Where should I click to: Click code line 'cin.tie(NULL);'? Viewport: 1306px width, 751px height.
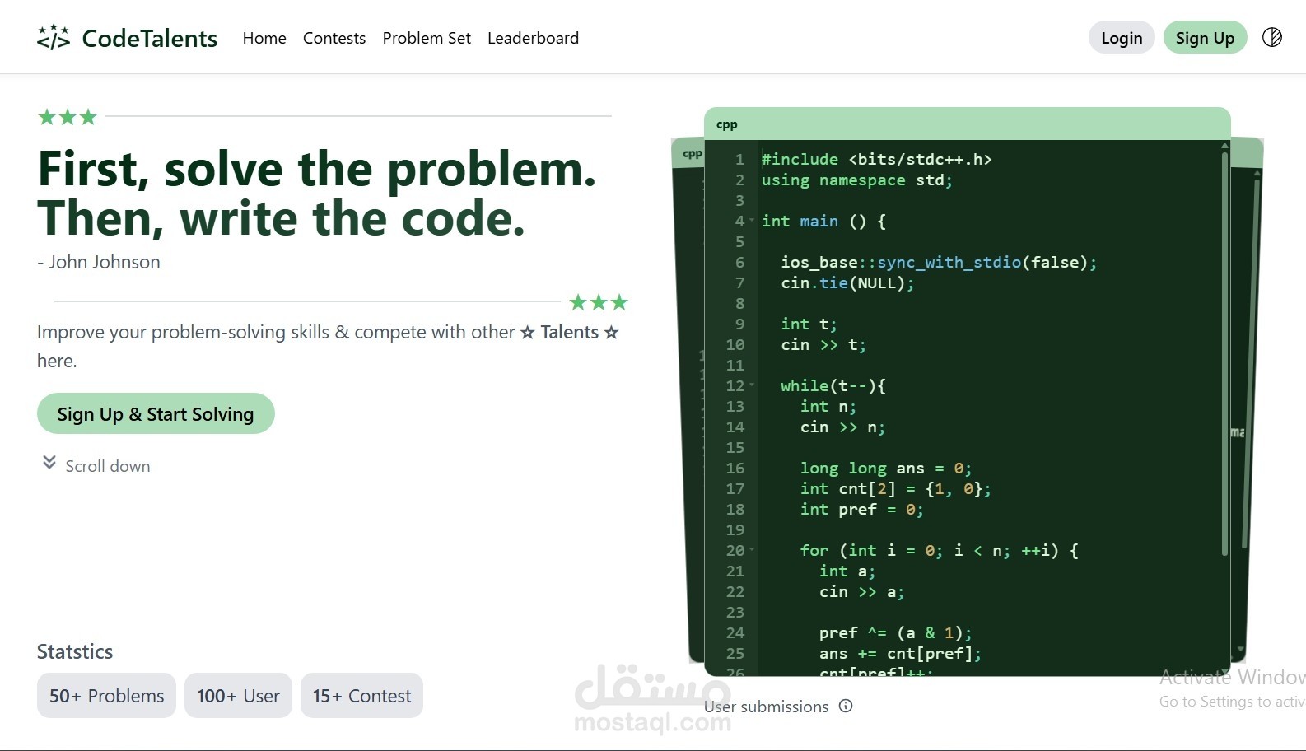point(847,282)
